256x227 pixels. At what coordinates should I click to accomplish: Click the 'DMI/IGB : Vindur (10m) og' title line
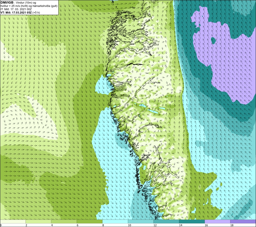[18, 3]
